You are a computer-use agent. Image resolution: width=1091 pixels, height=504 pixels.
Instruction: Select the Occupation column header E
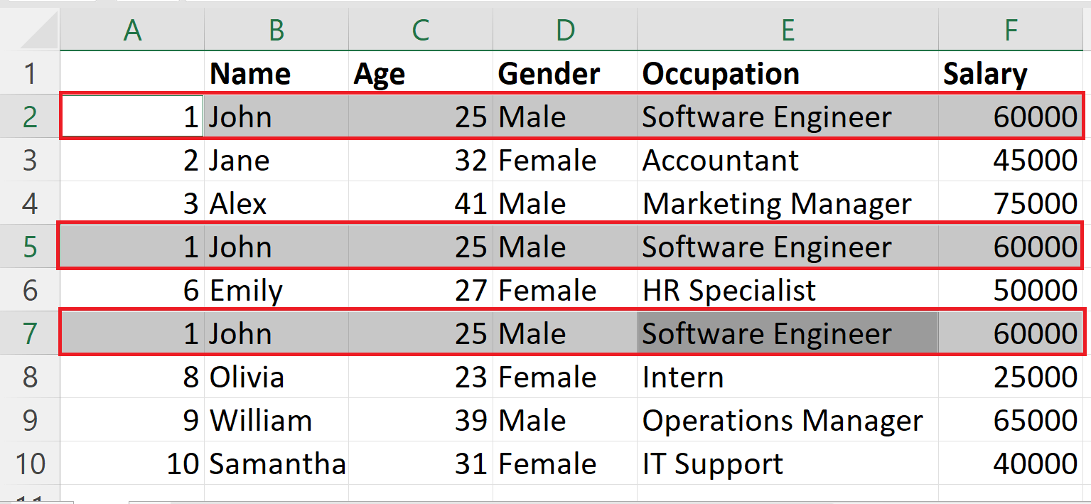(x=788, y=30)
